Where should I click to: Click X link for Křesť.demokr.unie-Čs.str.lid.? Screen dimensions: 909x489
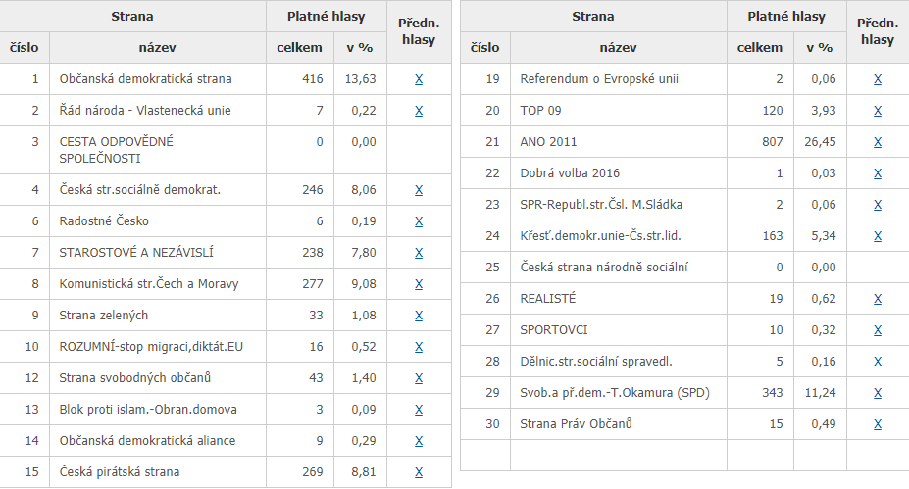[878, 236]
